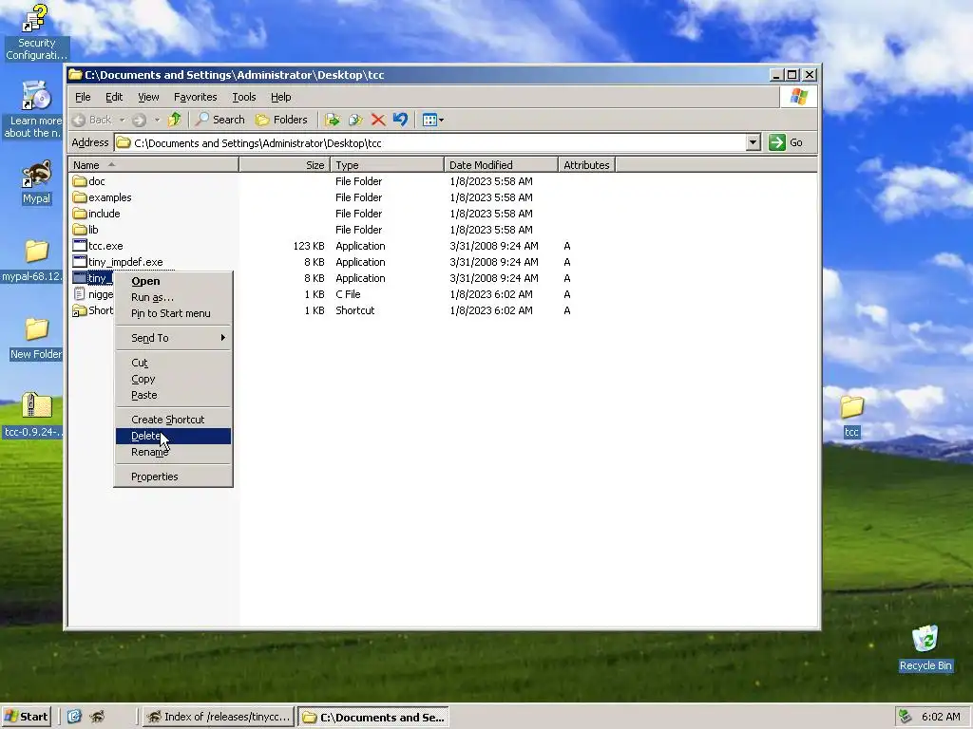Click the Learn more about desktop icon
The image size is (973, 729).
(34, 110)
